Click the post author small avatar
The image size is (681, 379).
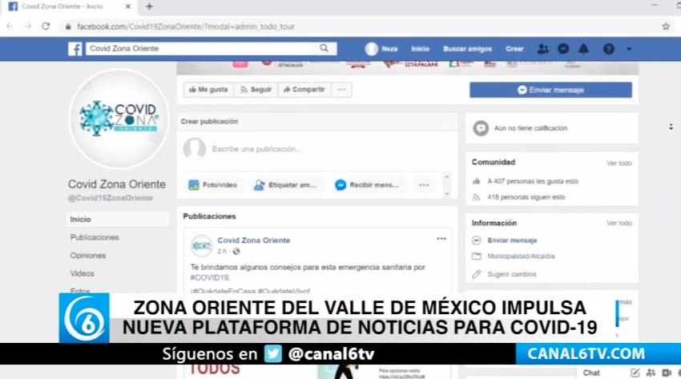(x=202, y=246)
